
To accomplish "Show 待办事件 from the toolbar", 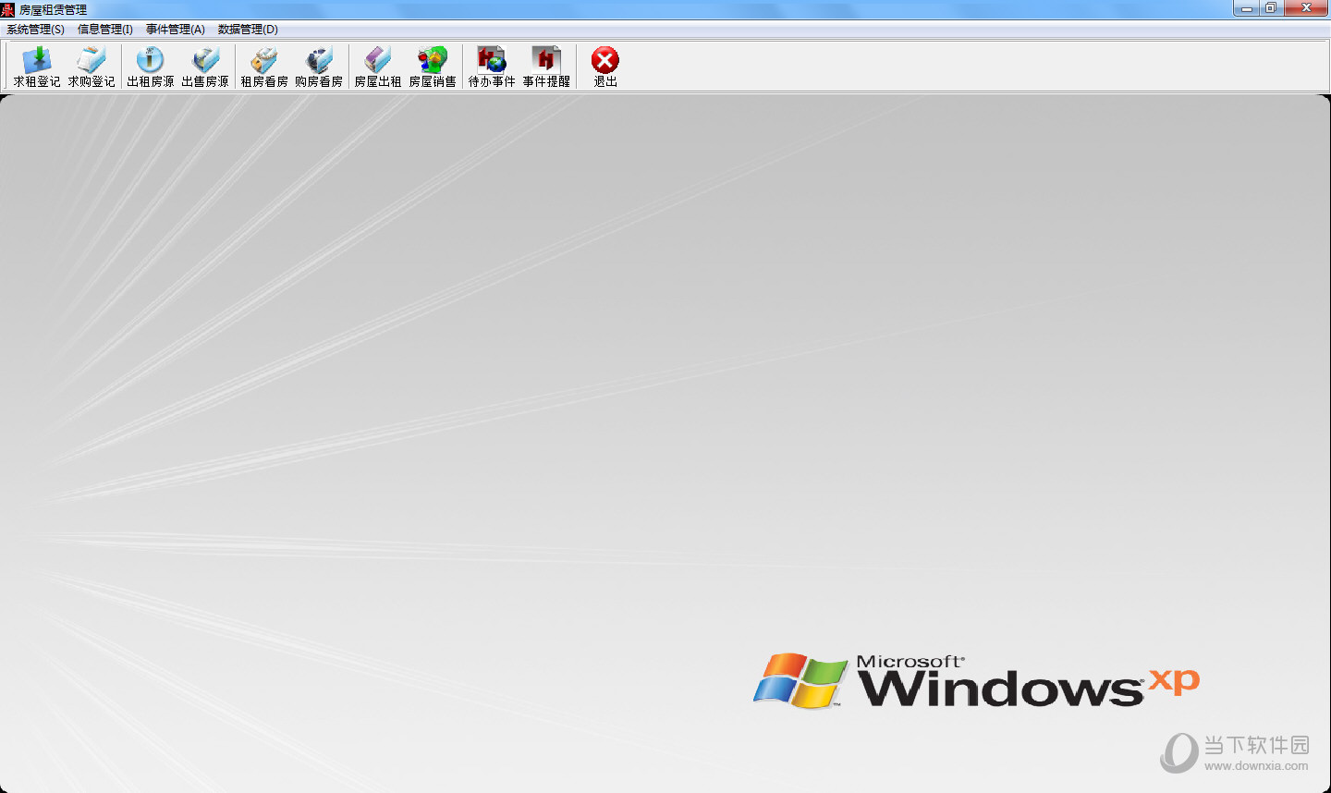I will click(492, 67).
